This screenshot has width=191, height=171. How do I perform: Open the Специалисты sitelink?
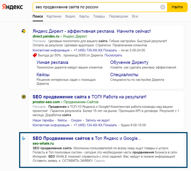point(124,75)
